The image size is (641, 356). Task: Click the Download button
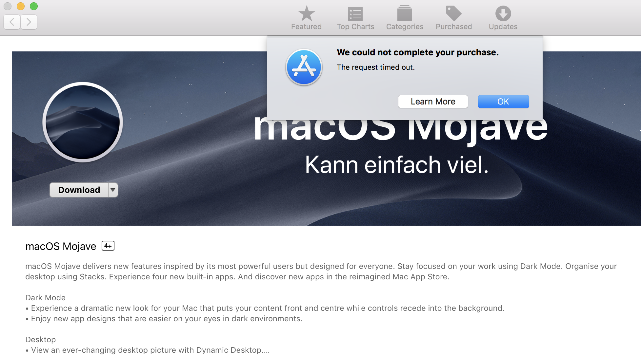click(79, 190)
